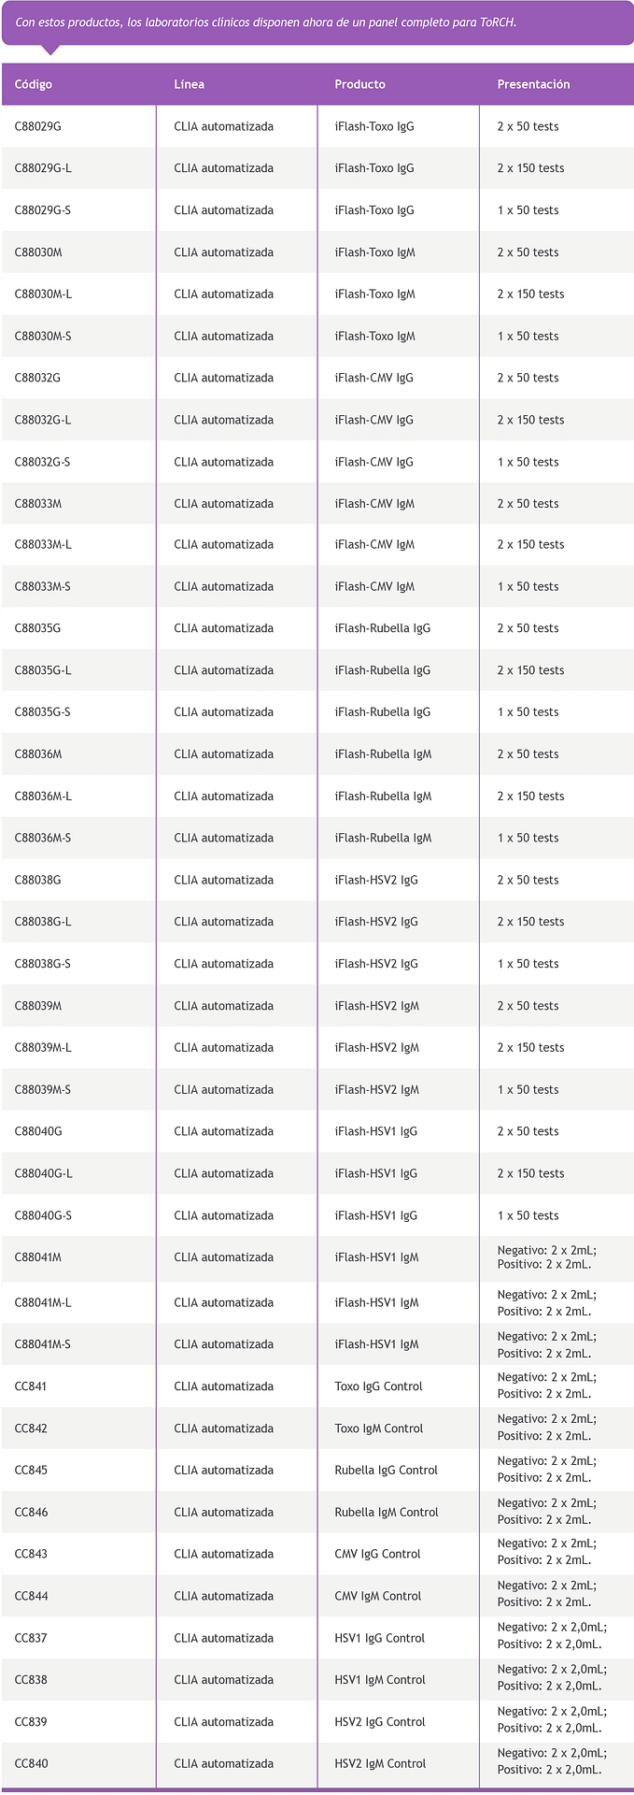Click the C88036M-S code cell
The width and height of the screenshot is (634, 1795).
point(43,838)
